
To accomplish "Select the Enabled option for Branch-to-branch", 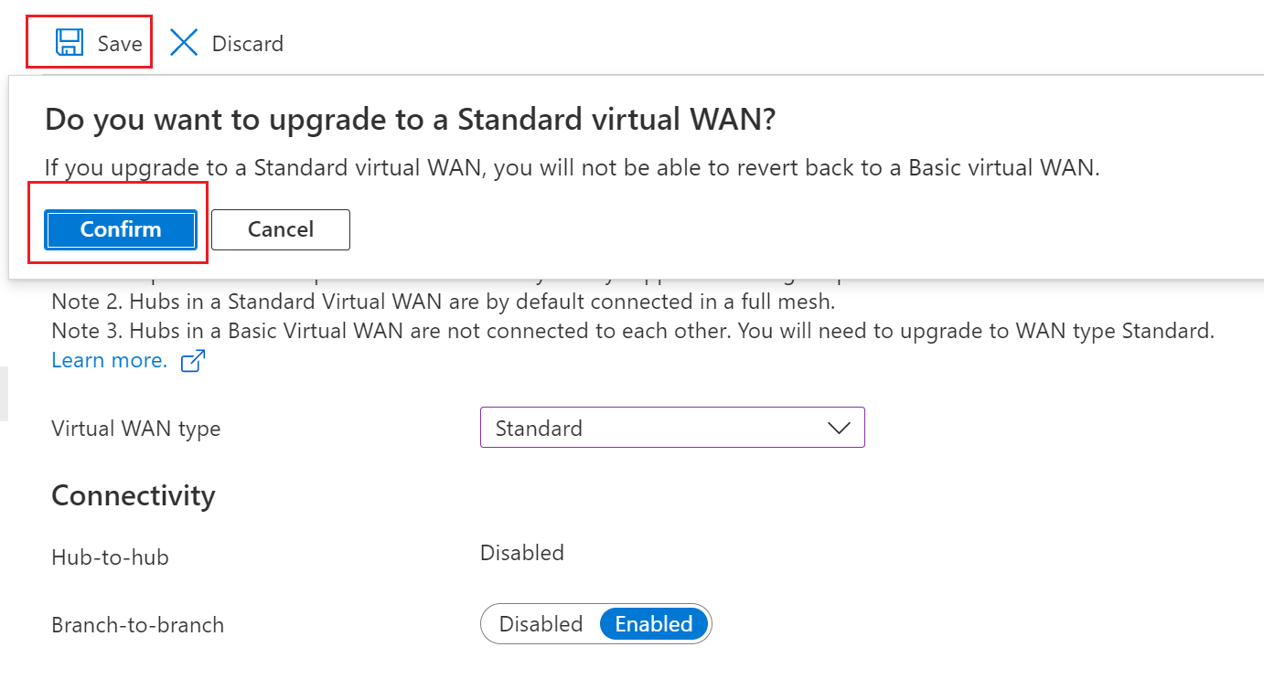I will pos(654,624).
